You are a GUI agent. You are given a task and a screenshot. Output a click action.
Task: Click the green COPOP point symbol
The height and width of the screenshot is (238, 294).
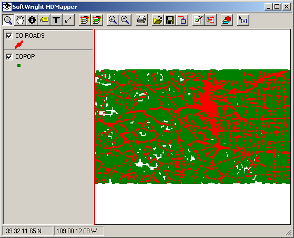[19, 66]
